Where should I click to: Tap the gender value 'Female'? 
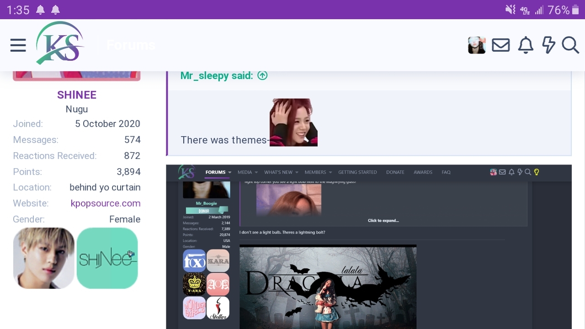click(125, 219)
